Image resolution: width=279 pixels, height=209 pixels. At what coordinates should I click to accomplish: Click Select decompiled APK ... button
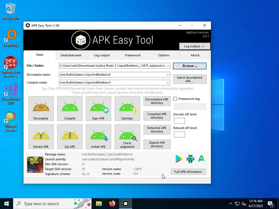pos(190,79)
